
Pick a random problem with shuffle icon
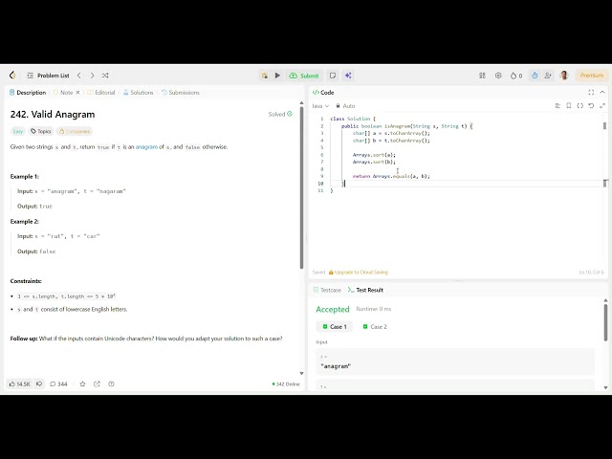(x=105, y=76)
